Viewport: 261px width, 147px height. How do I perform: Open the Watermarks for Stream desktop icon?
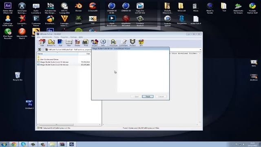pos(238,8)
